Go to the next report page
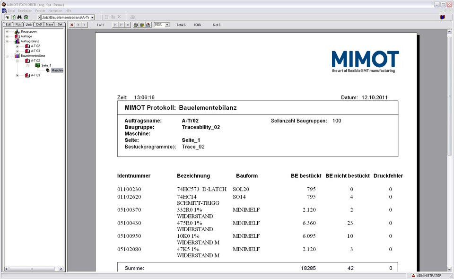This screenshot has height=279, width=454. 115,25
